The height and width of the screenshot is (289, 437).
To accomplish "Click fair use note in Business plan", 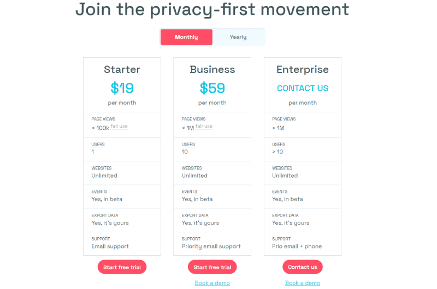I will [x=204, y=127].
